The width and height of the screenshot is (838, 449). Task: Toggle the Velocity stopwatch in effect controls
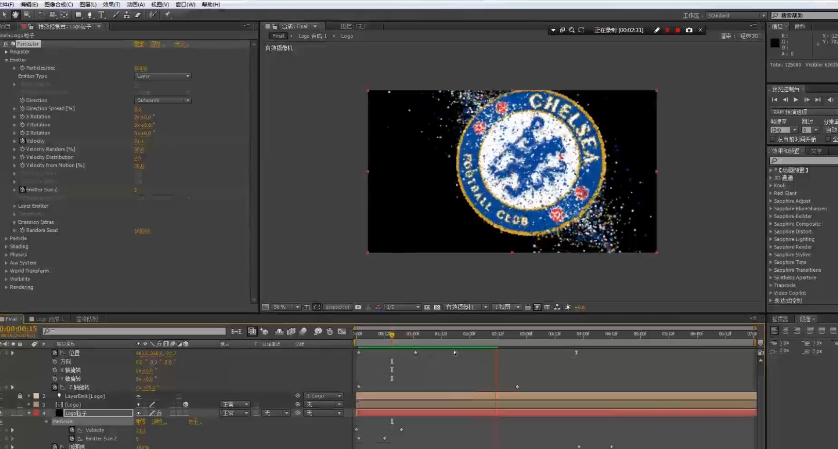pyautogui.click(x=22, y=141)
